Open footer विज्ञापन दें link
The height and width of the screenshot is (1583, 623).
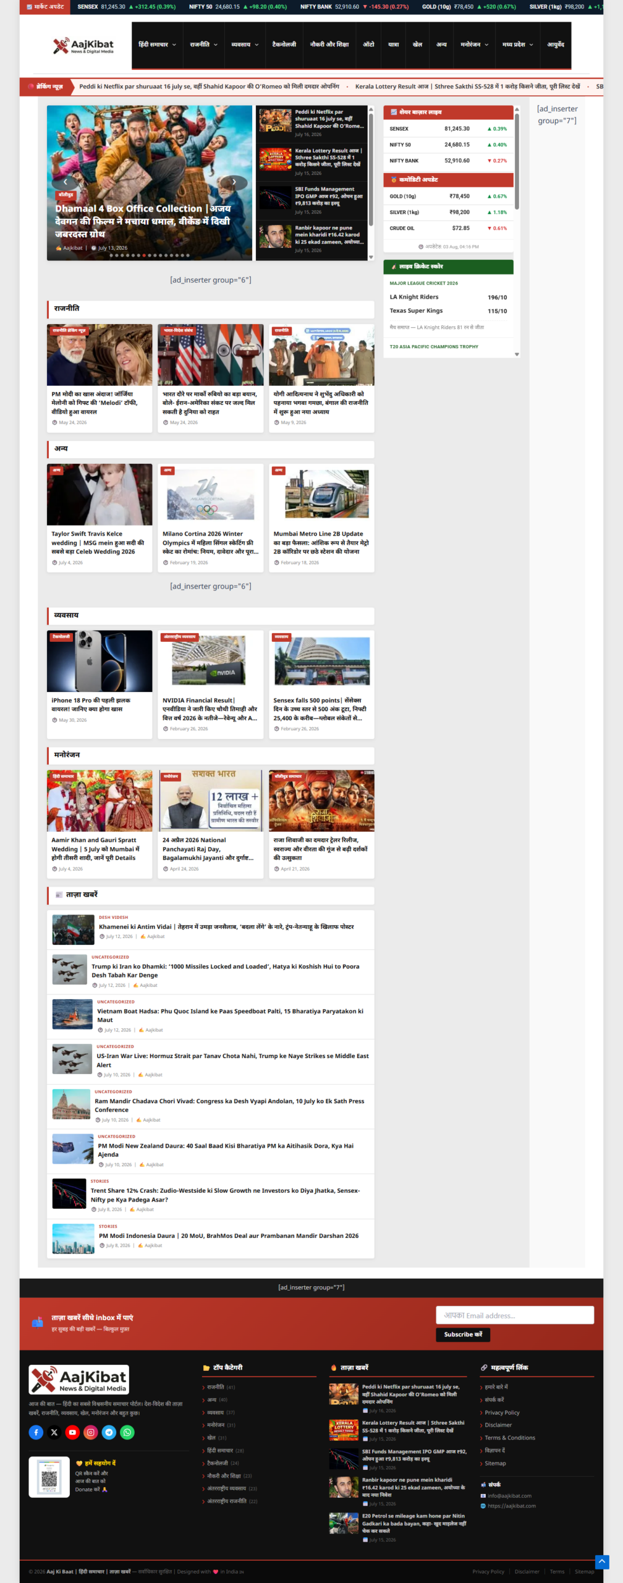click(494, 1450)
